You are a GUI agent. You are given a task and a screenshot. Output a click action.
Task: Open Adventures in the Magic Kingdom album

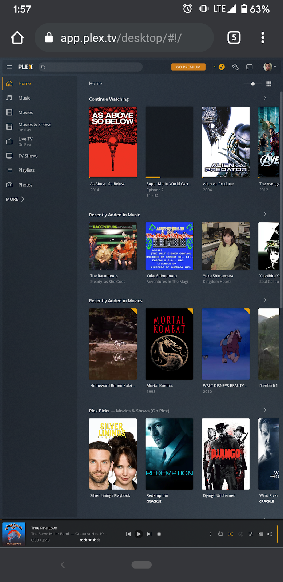[170, 246]
